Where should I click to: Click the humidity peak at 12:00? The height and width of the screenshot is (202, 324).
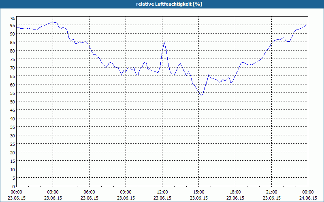point(164,42)
